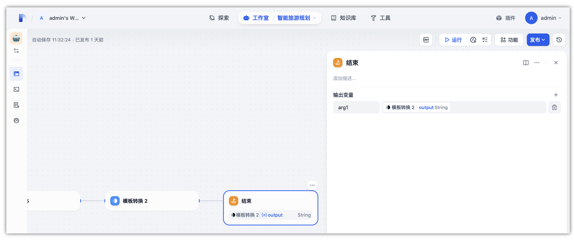The height and width of the screenshot is (242, 574).
Task: Open the admin account dropdown
Action: (544, 18)
